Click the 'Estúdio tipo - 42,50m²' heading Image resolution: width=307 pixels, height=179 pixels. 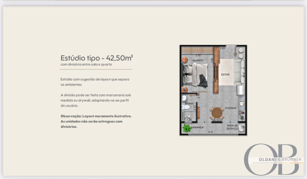pyautogui.click(x=97, y=58)
